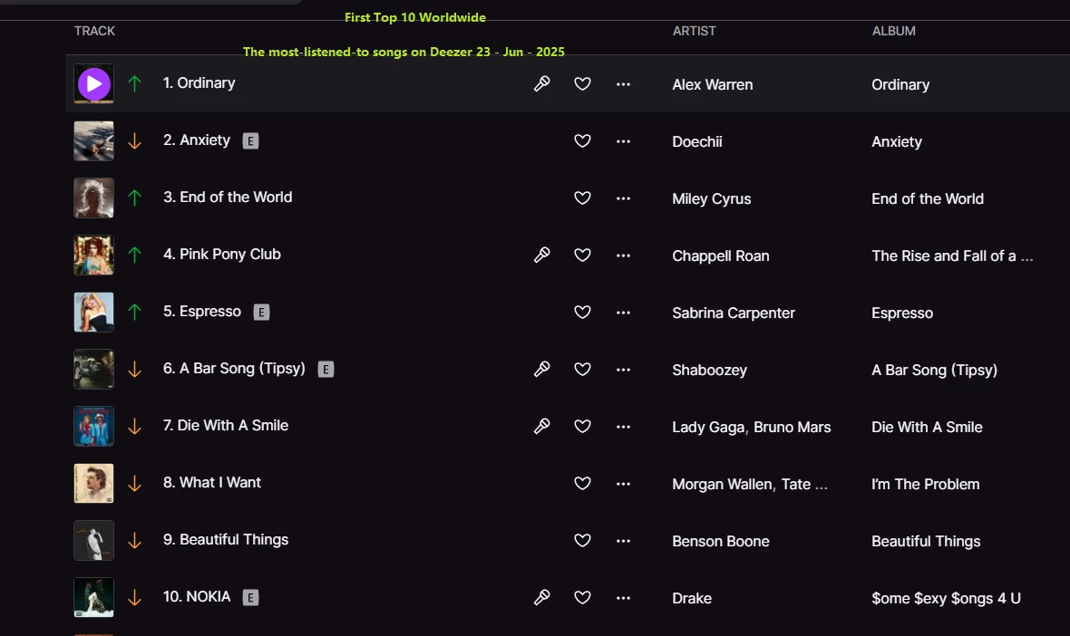
Task: Click lyrics microphone for A Bar Song (Tipsy)
Action: click(541, 370)
